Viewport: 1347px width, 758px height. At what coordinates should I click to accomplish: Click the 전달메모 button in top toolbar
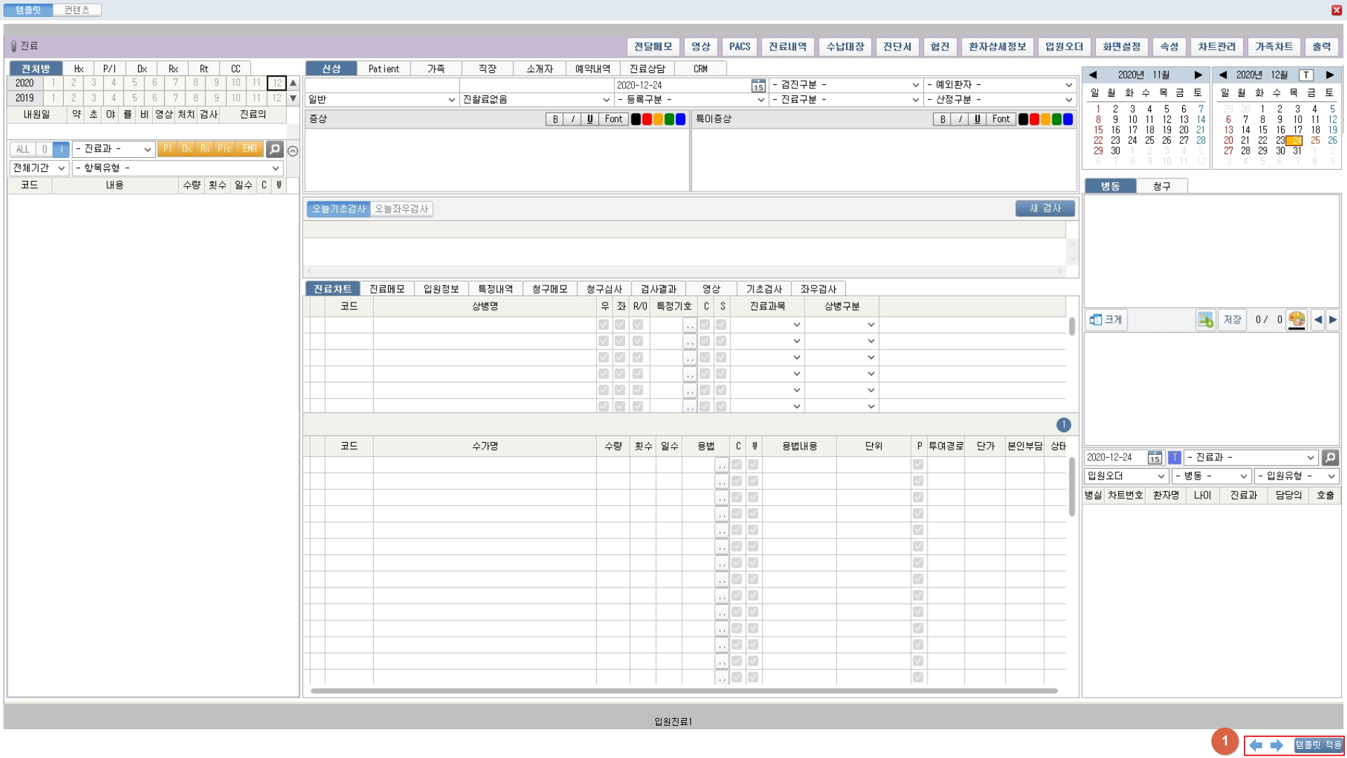(x=652, y=47)
